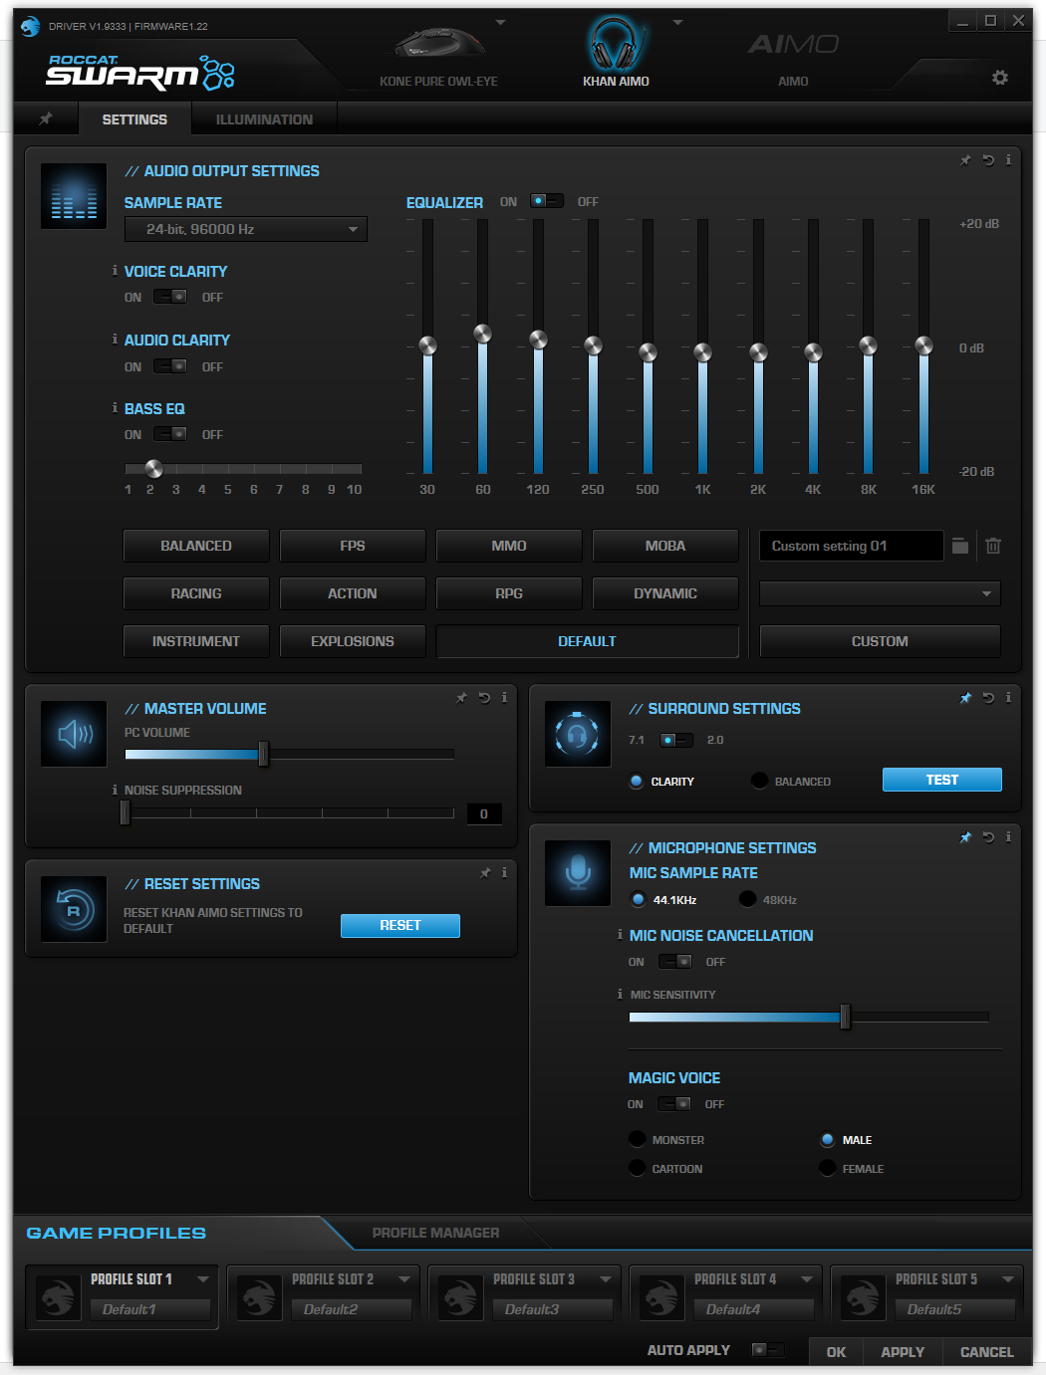Open the custom equalizer preset dropdown
The height and width of the screenshot is (1375, 1046).
[x=880, y=593]
